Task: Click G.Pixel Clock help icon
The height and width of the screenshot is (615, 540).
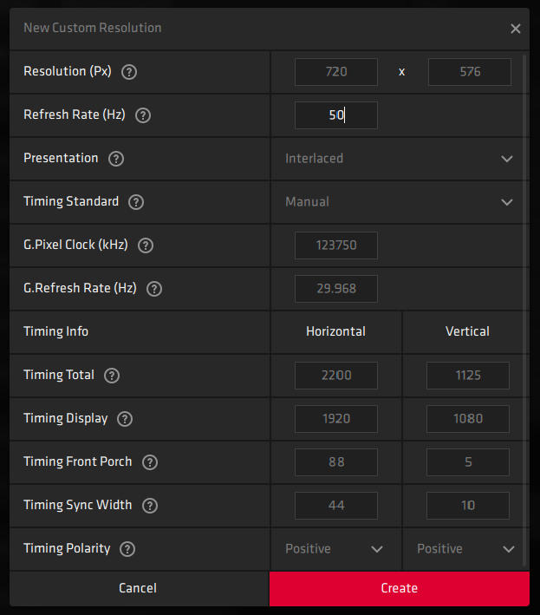Action: pyautogui.click(x=146, y=245)
